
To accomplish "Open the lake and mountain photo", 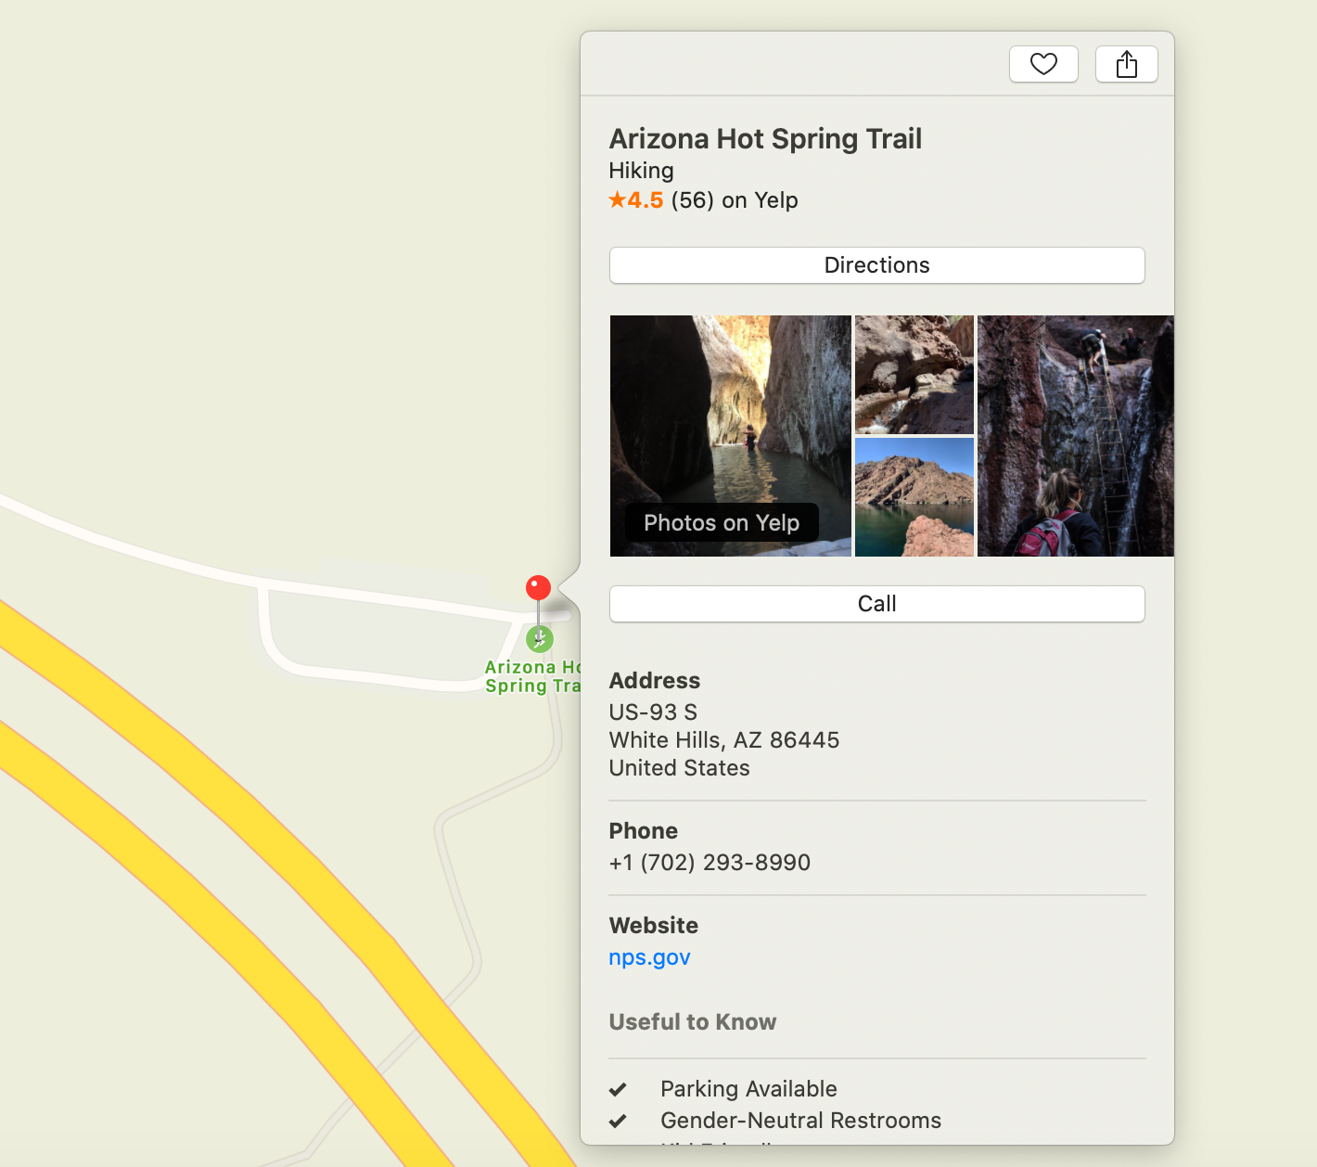I will pos(914,497).
